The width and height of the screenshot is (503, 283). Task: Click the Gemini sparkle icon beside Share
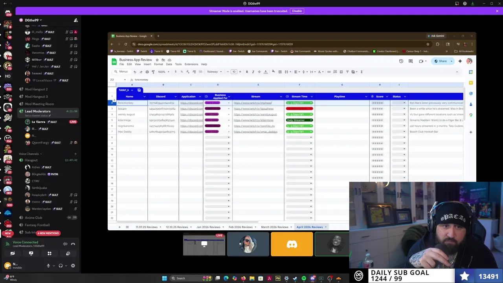(460, 61)
